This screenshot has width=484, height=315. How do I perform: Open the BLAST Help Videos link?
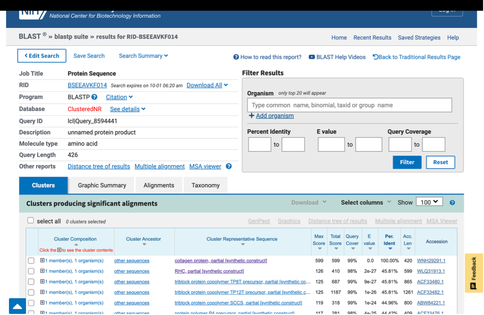(337, 57)
